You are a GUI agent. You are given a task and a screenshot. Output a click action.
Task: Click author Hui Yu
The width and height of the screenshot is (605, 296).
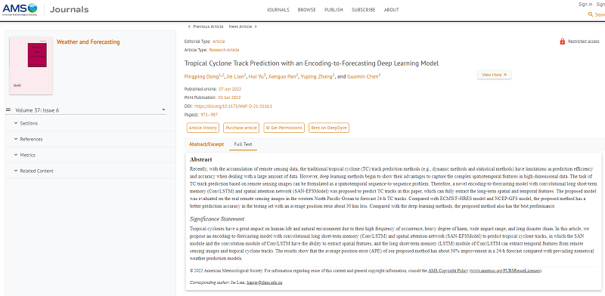[x=257, y=76]
